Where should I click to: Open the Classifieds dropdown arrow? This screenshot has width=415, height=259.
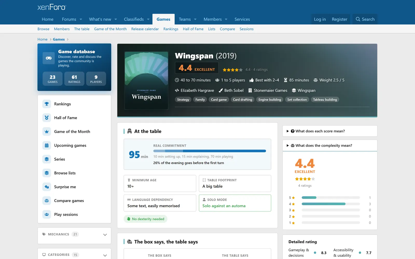pos(148,19)
